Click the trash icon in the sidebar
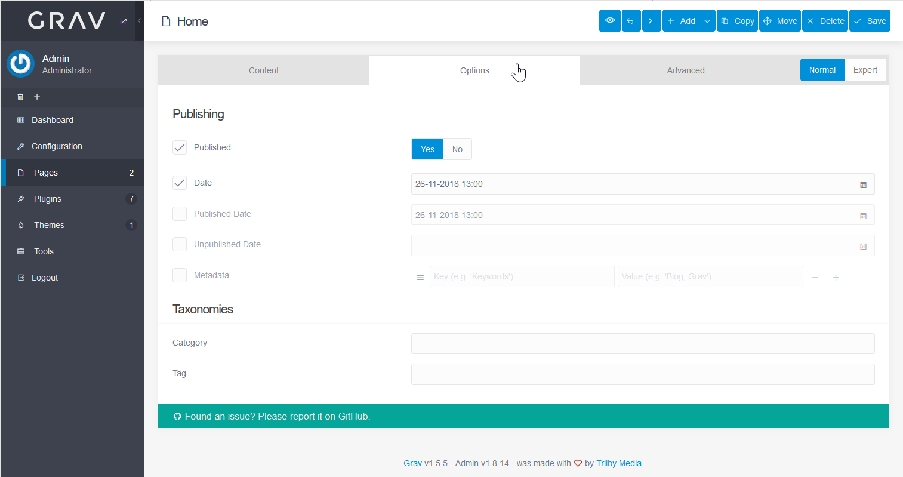The width and height of the screenshot is (903, 477). tap(20, 97)
